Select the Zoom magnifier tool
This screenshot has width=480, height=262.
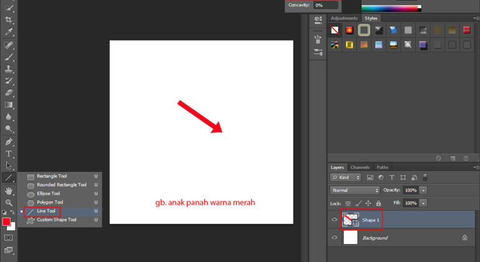pos(9,203)
